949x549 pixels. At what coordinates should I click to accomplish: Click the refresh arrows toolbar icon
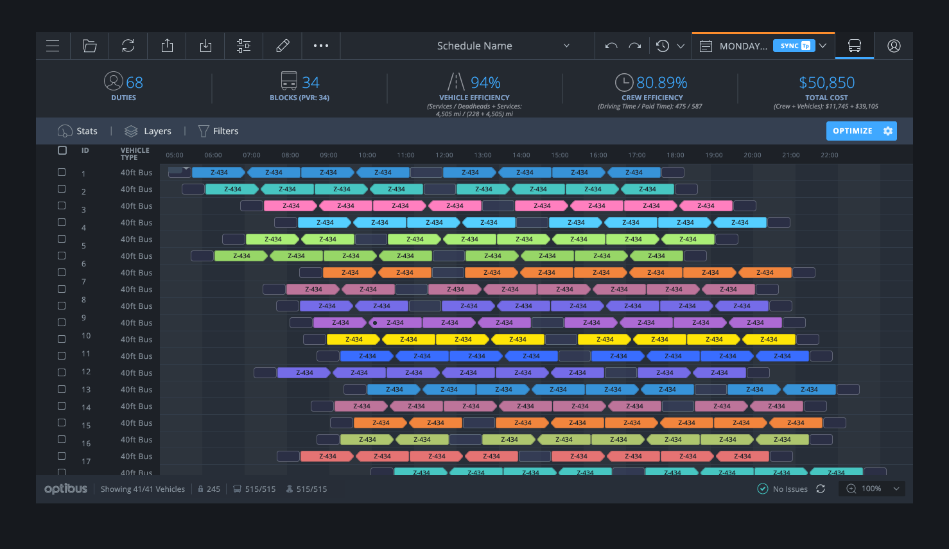coord(128,46)
